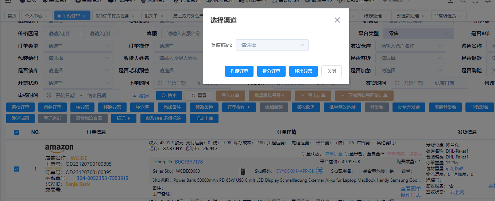The width and height of the screenshot is (495, 201).
Task: Click the 修改渠道 toolbar button
Action: point(204,107)
